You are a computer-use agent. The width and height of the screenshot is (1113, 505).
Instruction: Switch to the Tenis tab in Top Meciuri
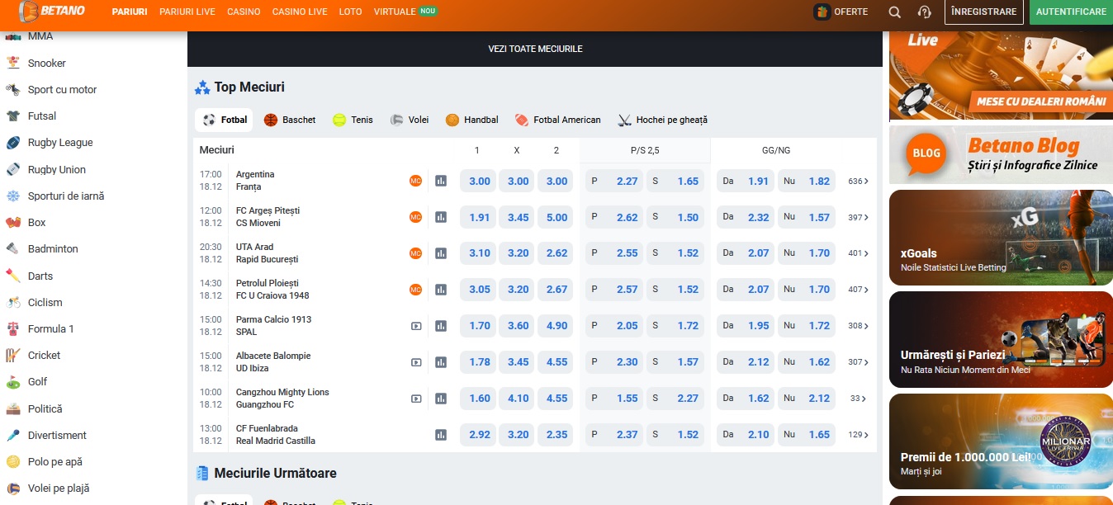pos(353,120)
